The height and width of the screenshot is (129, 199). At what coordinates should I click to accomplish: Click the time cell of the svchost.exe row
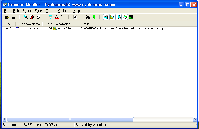tap(8, 28)
